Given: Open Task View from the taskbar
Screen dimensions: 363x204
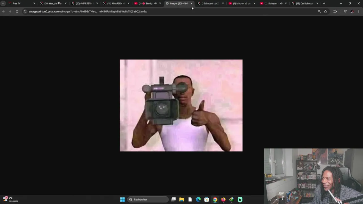Looking at the screenshot, I should (x=174, y=199).
